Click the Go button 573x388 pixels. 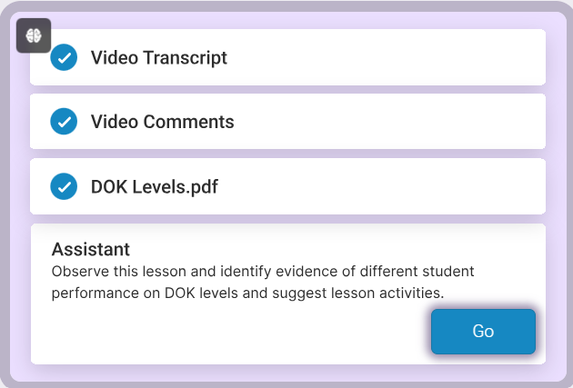click(483, 332)
